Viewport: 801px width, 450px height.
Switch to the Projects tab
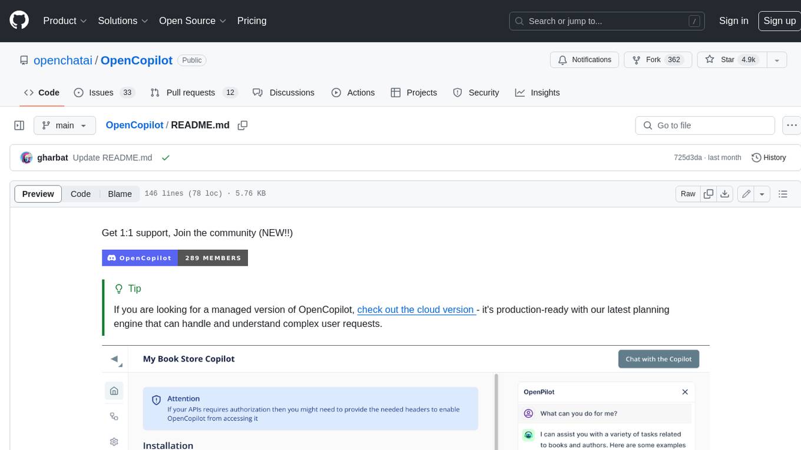pos(413,92)
